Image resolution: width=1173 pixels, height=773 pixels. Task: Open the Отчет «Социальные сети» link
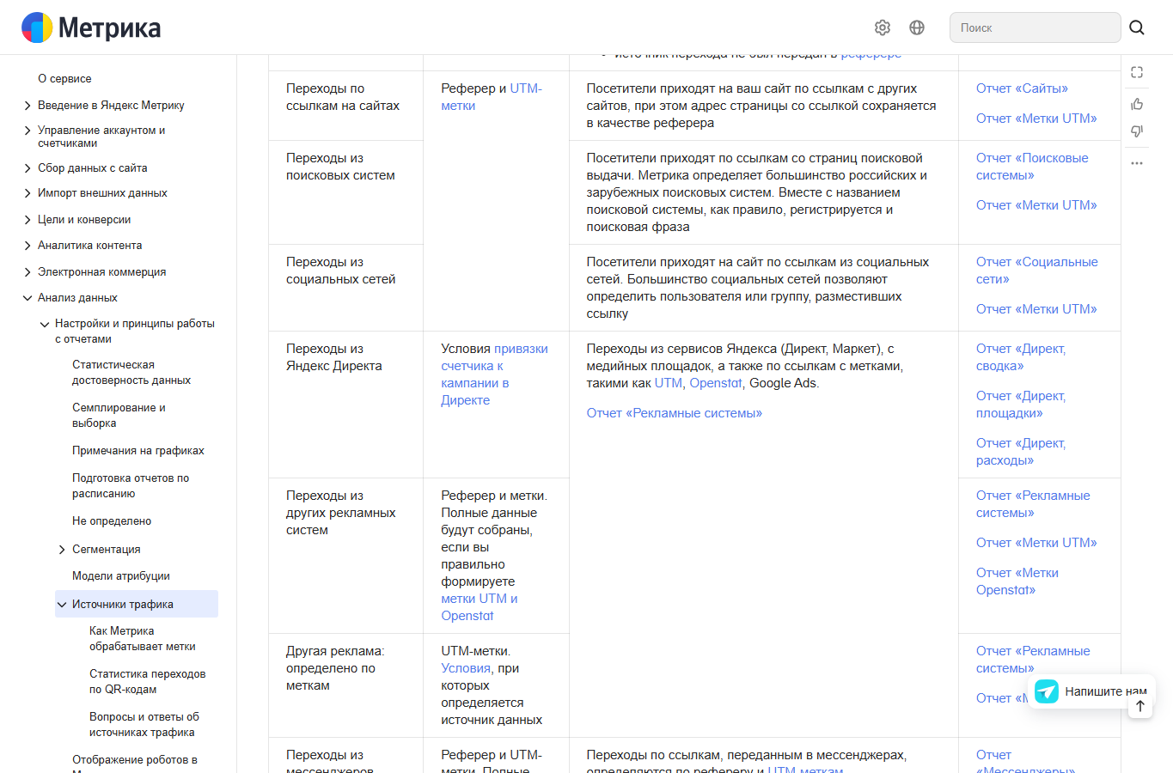tap(1037, 271)
